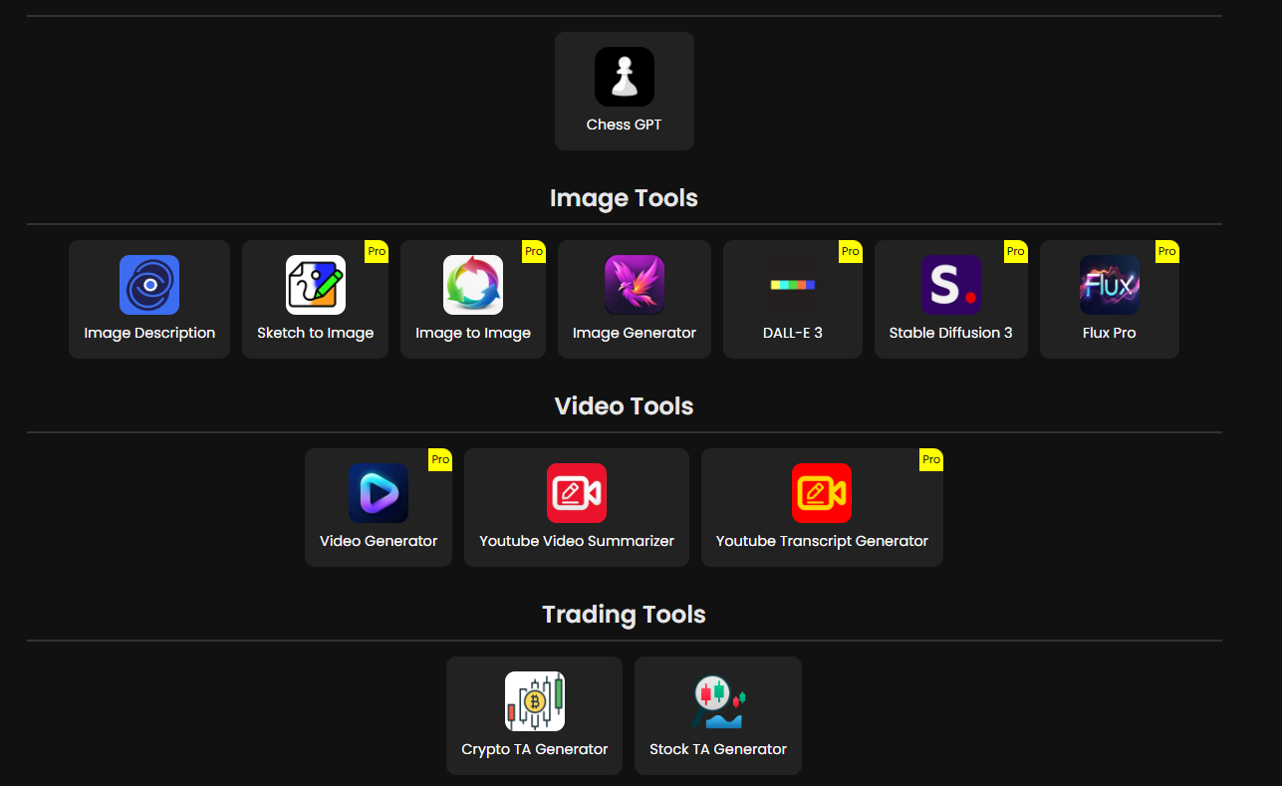Select the Youtube Transcript Generator icon
The height and width of the screenshot is (786, 1282).
(822, 493)
